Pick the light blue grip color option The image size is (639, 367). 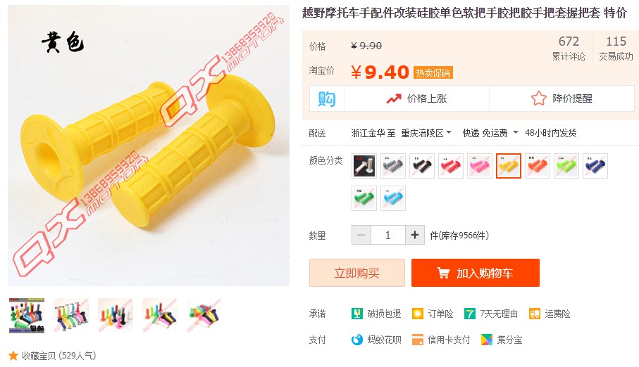click(x=393, y=198)
